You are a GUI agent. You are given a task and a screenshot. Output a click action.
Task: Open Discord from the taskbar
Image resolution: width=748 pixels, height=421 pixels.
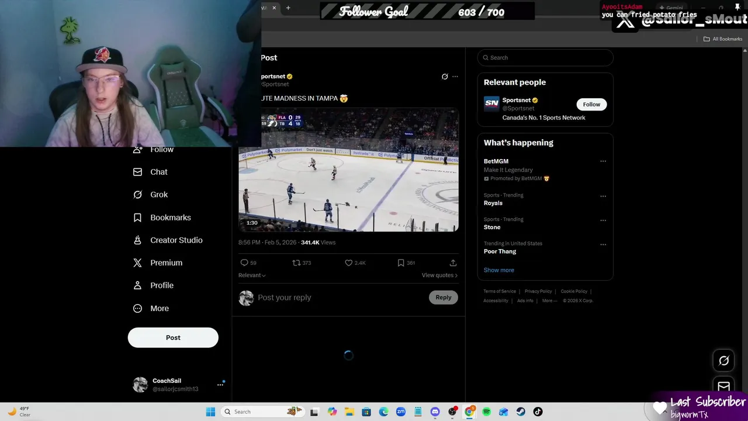tap(435, 412)
